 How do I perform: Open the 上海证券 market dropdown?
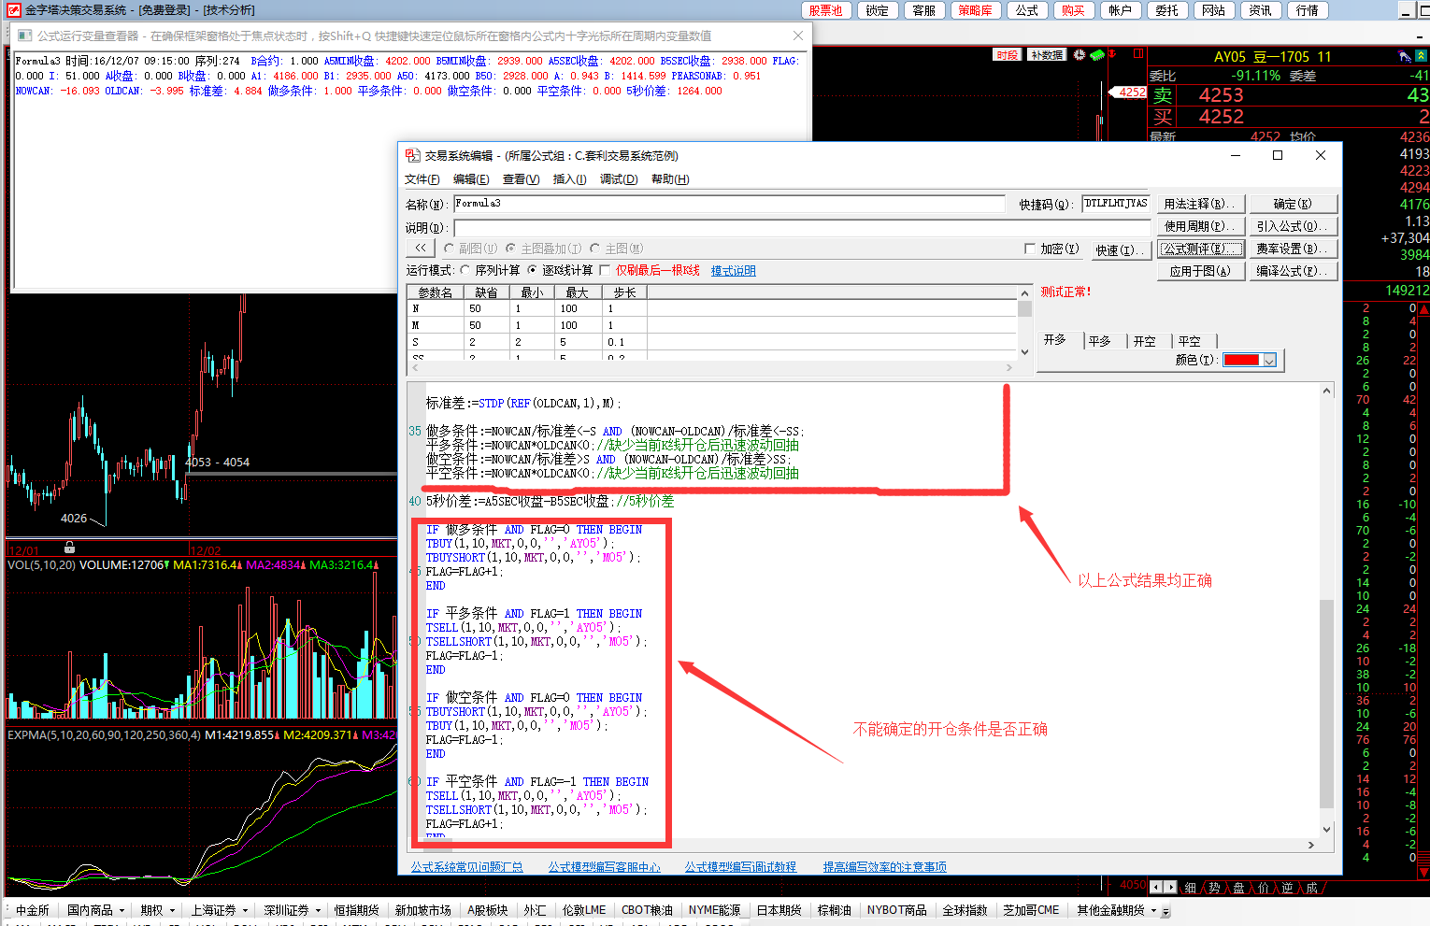click(245, 910)
